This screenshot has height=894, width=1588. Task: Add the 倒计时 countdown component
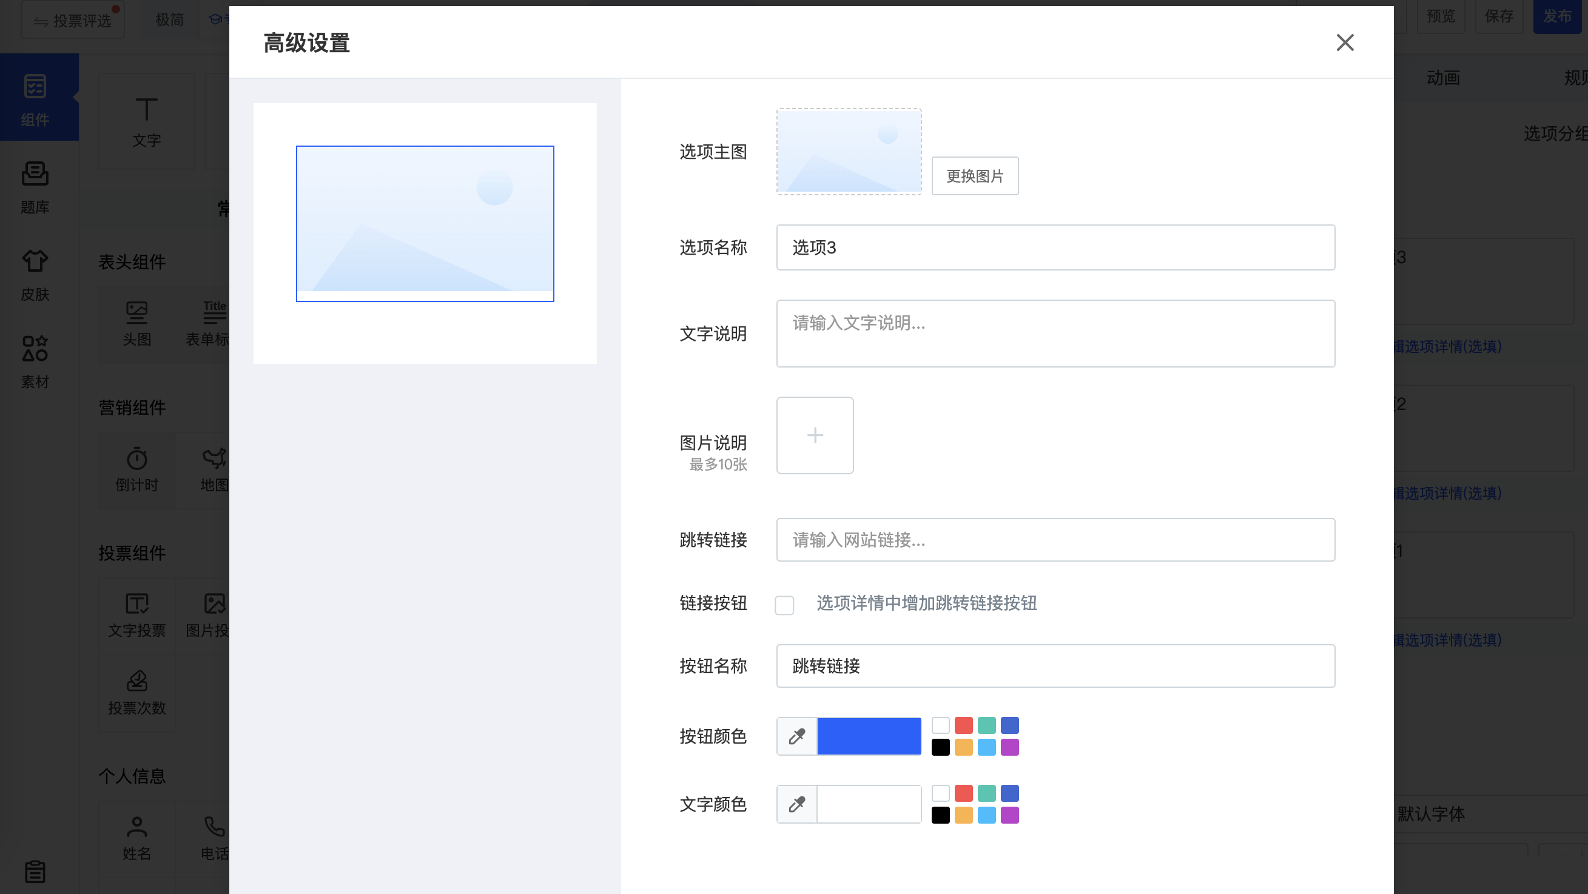[137, 469]
